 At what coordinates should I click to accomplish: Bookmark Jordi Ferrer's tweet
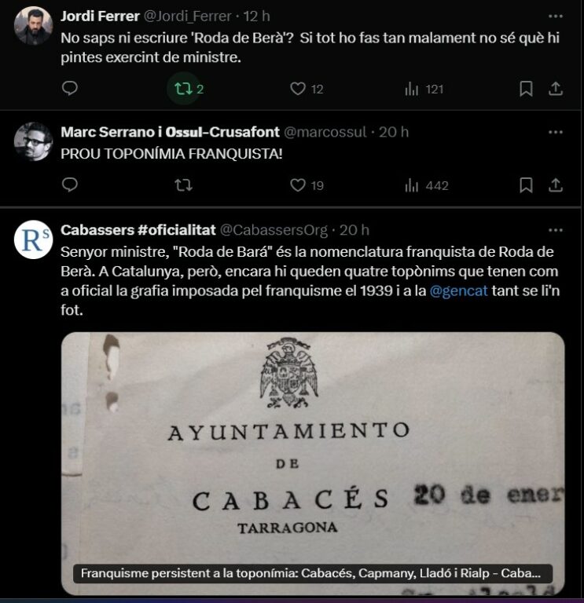coord(526,89)
